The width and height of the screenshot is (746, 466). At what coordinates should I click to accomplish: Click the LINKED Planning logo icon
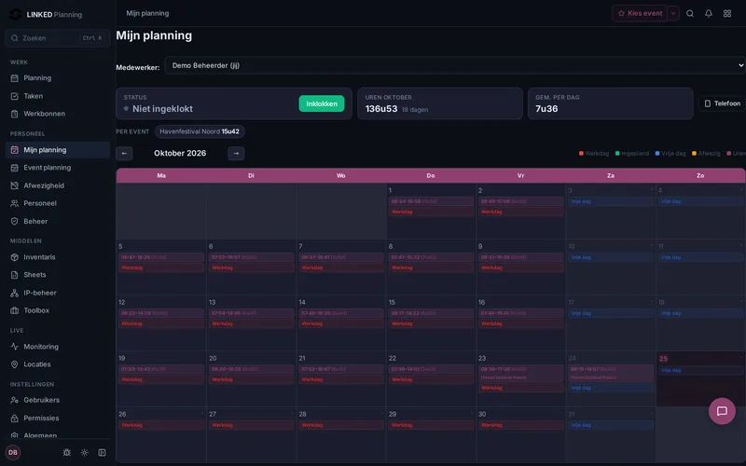(x=15, y=14)
